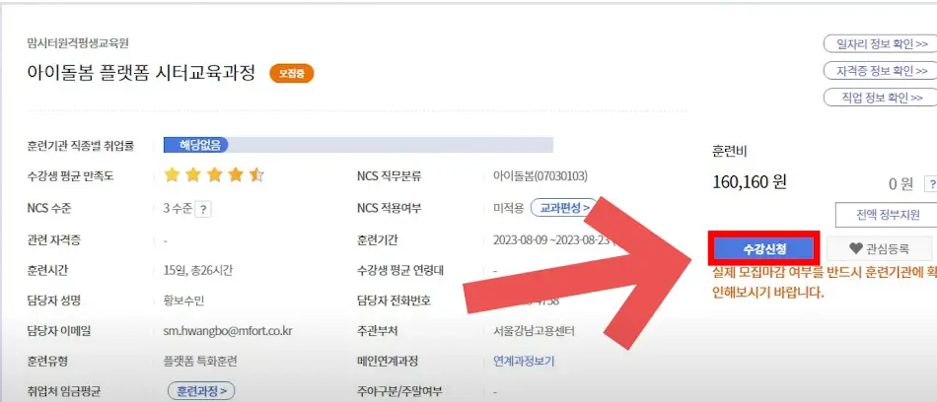Open the 연계과정보기 link
The width and height of the screenshot is (937, 402).
(524, 361)
